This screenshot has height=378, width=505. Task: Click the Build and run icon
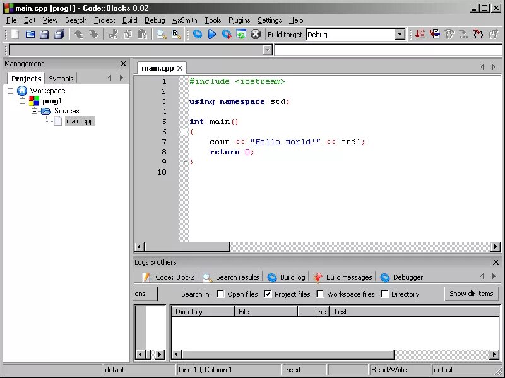[x=227, y=34]
